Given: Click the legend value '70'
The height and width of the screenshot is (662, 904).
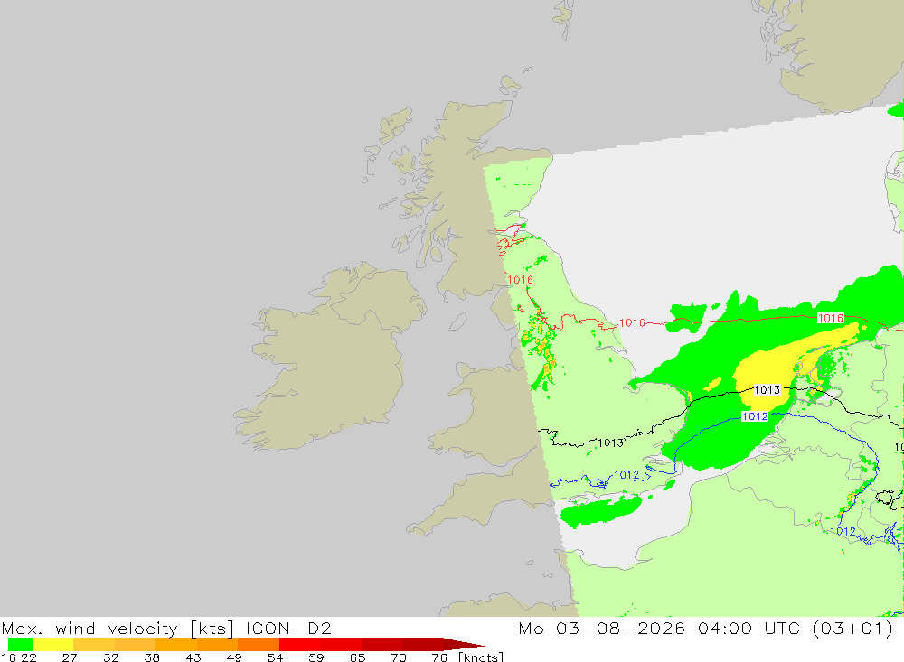Looking at the screenshot, I should [399, 657].
